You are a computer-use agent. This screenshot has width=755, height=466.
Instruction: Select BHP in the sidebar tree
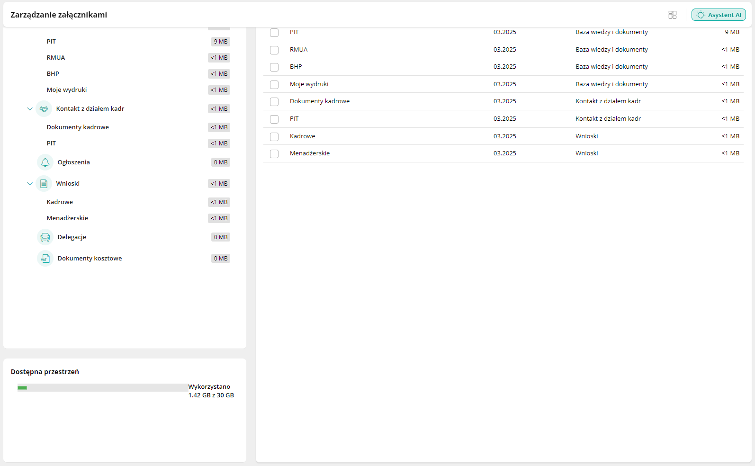[x=53, y=74]
